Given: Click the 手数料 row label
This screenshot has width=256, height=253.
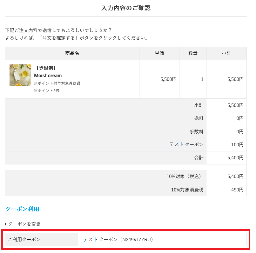Looking at the screenshot, I should (x=196, y=131).
